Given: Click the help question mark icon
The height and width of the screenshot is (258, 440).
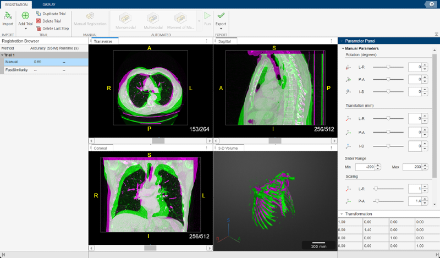Looking at the screenshot, I should point(431,4).
